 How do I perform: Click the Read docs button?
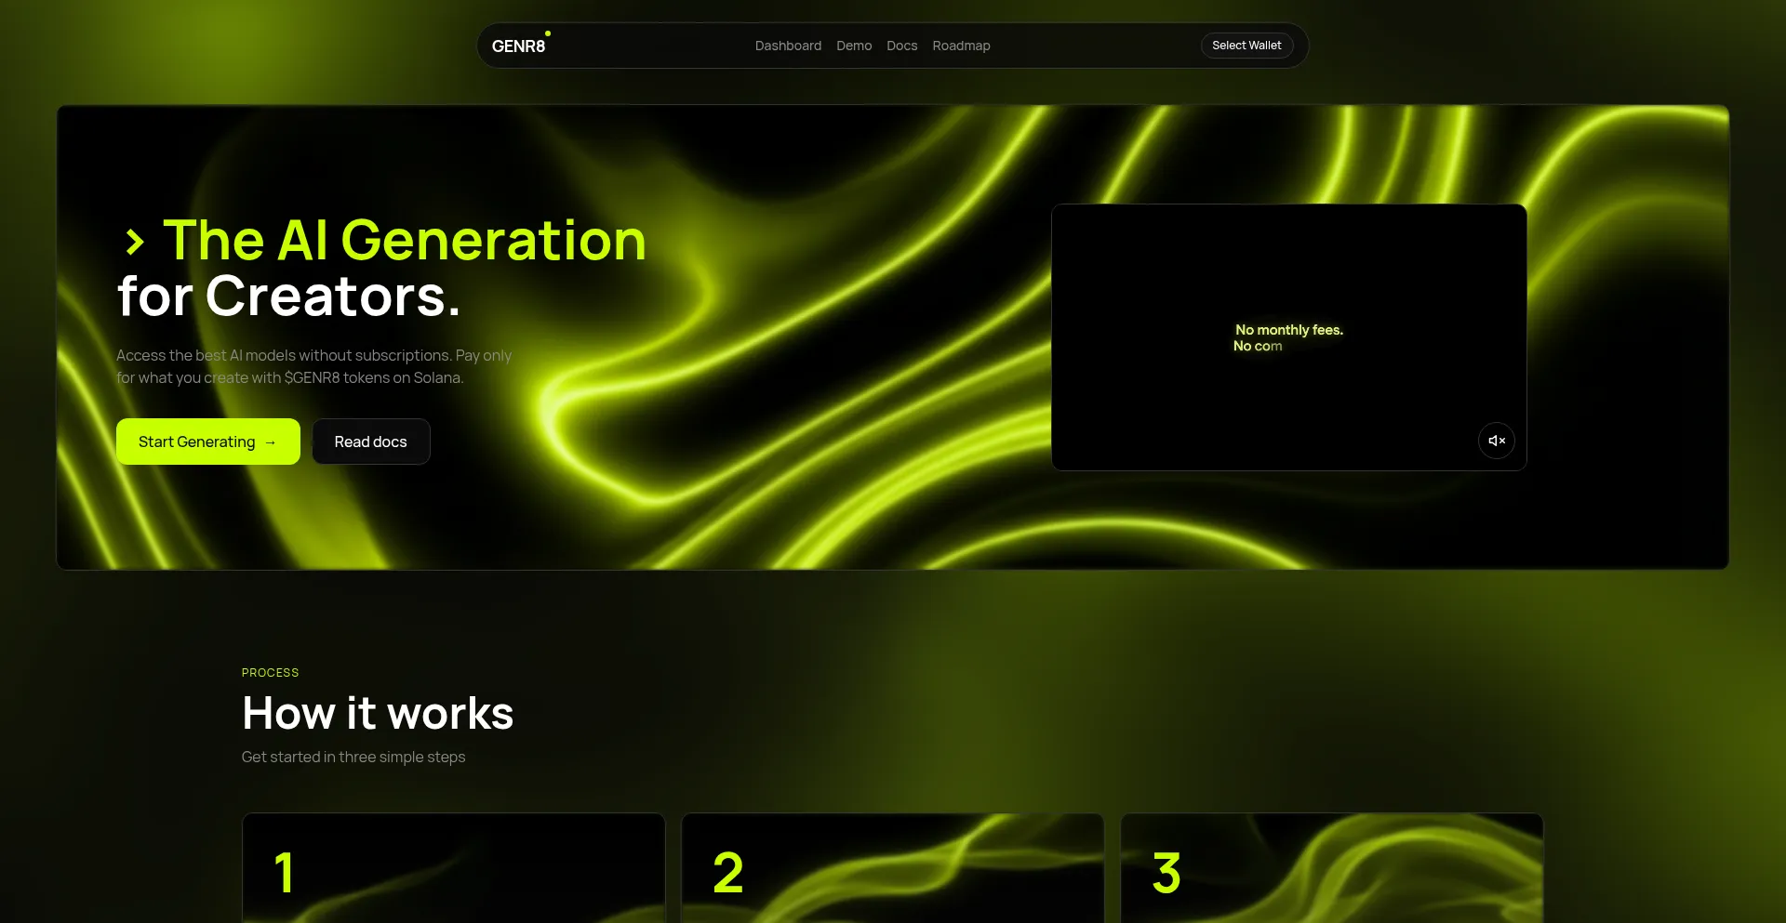tap(370, 442)
